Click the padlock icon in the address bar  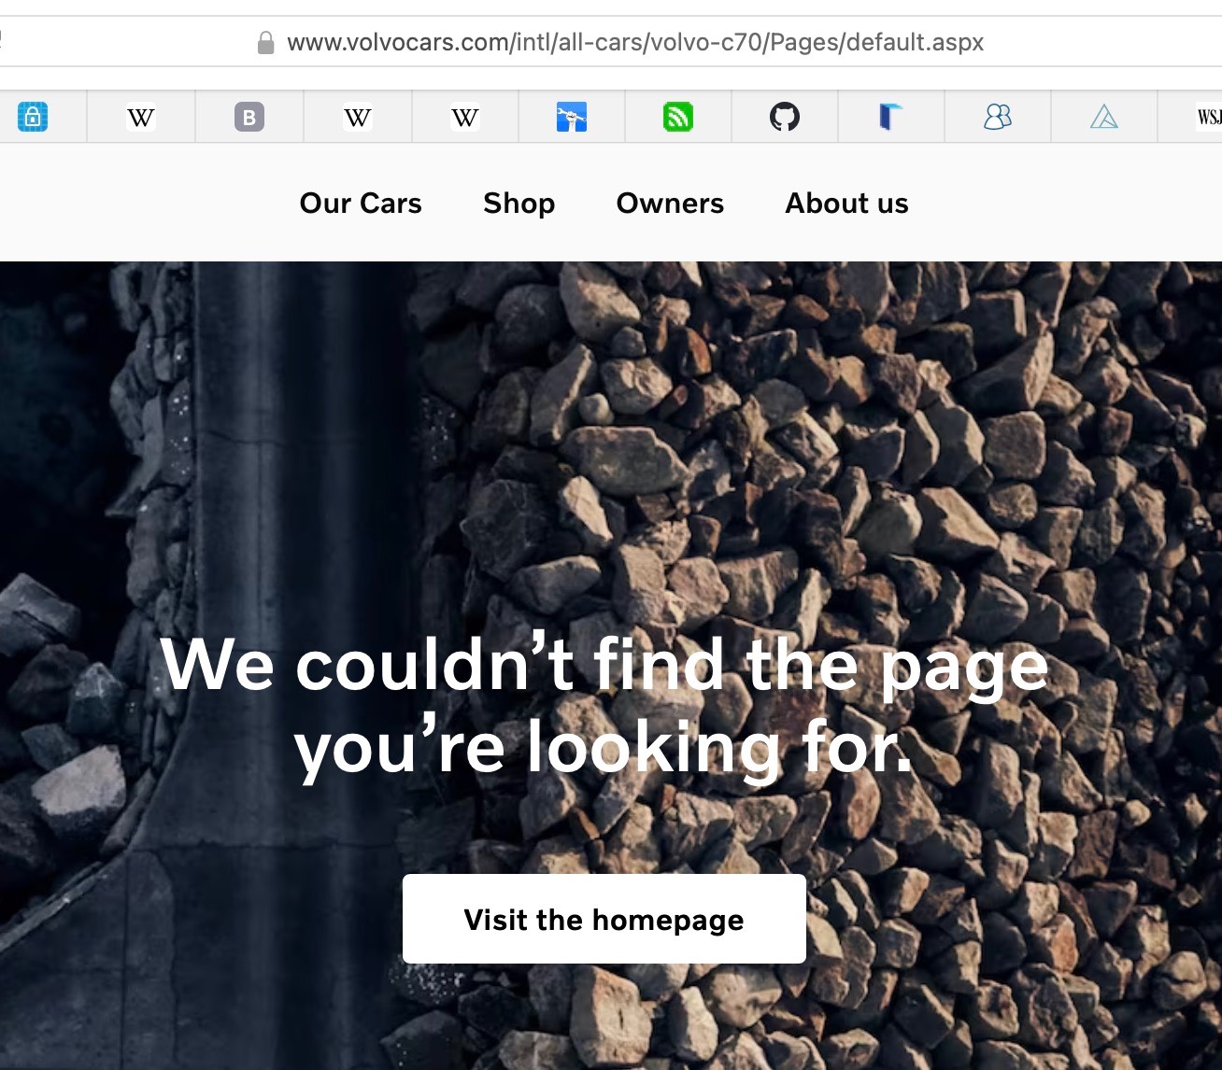tap(265, 43)
